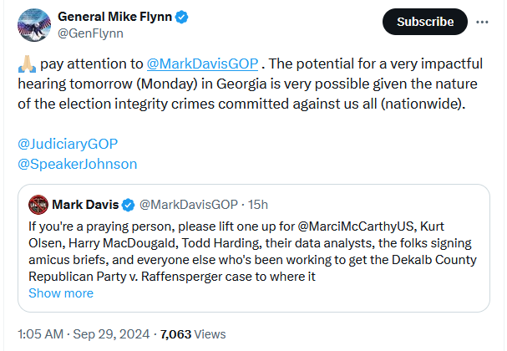
Task: Click the Subscribe button
Action: coord(425,22)
